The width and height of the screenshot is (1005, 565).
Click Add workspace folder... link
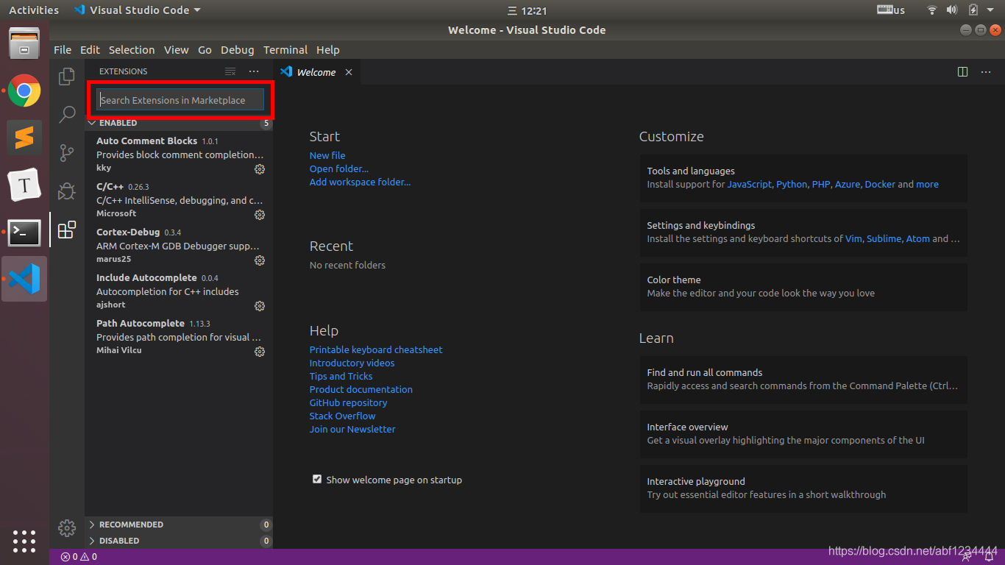tap(361, 182)
